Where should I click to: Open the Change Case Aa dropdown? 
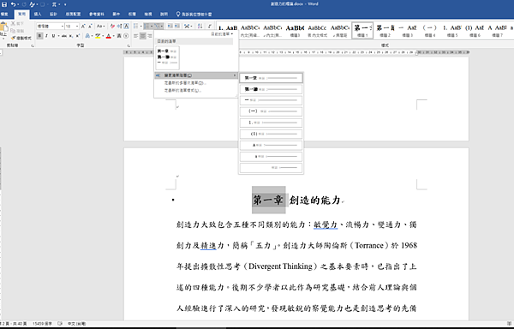point(100,27)
